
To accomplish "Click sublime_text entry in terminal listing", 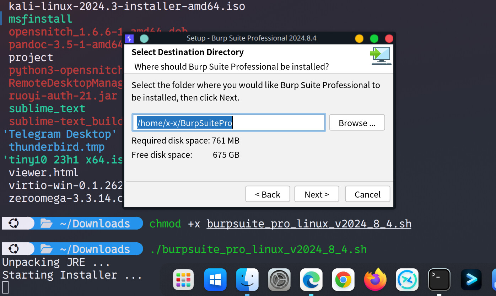I will [x=47, y=108].
